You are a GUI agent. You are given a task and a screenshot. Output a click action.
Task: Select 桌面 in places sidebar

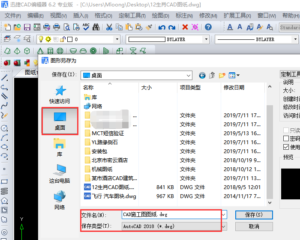pos(60,121)
